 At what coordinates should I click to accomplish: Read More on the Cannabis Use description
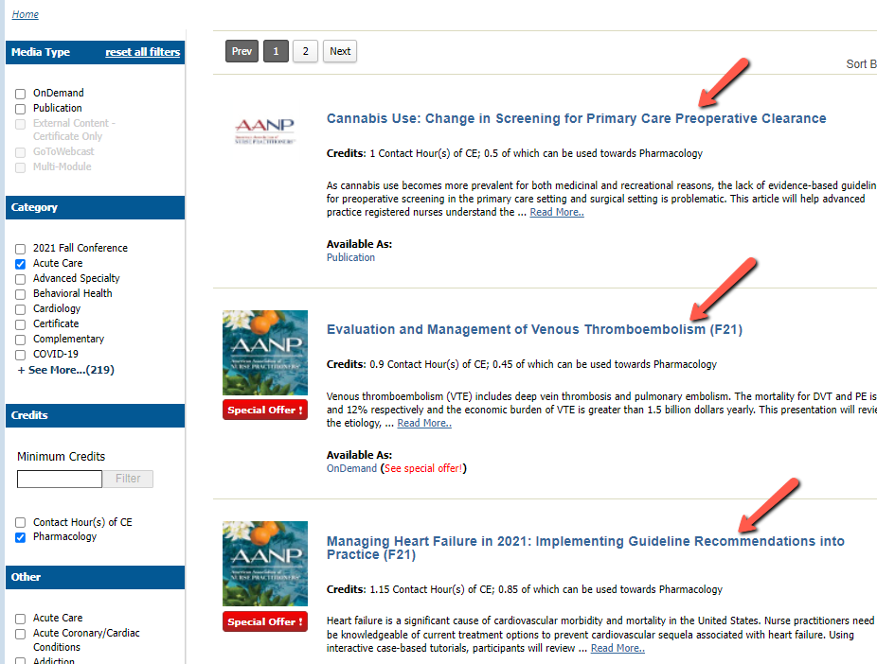pos(557,212)
